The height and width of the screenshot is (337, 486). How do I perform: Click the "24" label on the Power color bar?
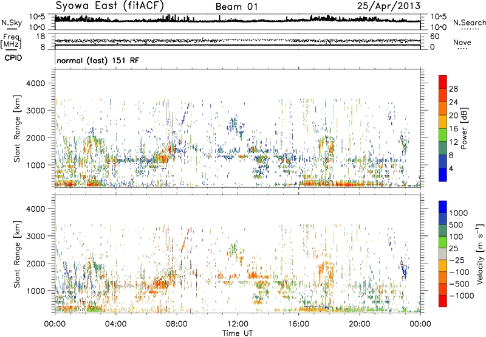(x=453, y=102)
